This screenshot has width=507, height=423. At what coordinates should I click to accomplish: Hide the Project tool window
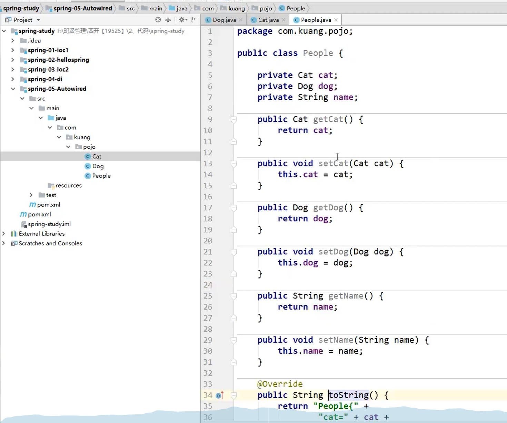click(195, 20)
